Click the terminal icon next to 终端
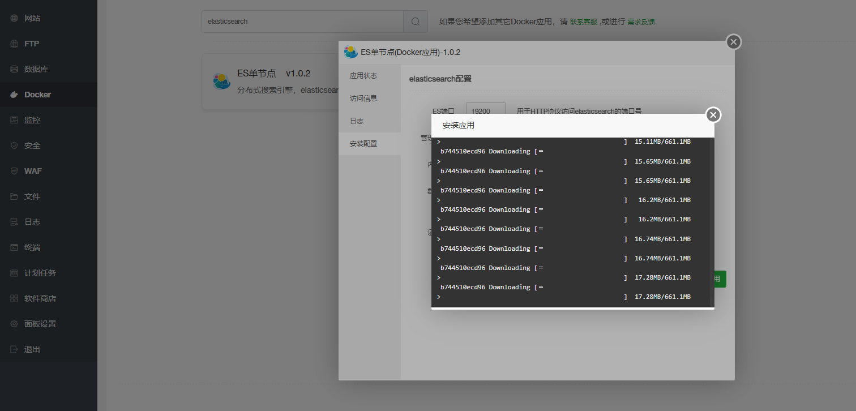This screenshot has height=411, width=856. pos(14,247)
